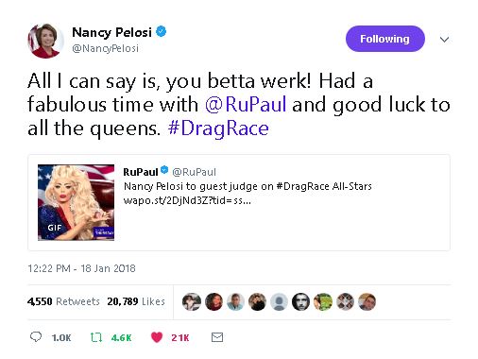This screenshot has width=478, height=359.
Task: Click the reply speech bubble icon
Action: tap(36, 337)
